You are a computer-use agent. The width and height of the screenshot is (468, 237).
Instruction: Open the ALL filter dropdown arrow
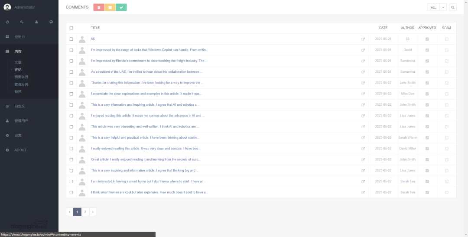[443, 7]
